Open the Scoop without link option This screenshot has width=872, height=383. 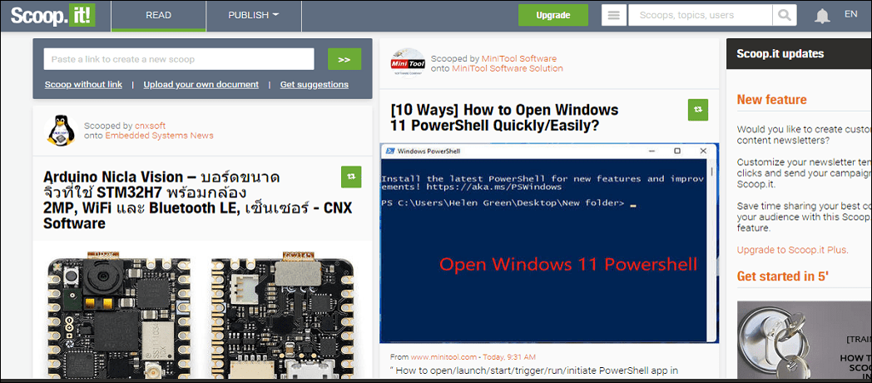(83, 85)
